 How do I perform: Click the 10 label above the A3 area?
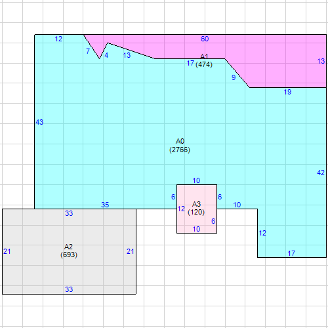point(196,180)
